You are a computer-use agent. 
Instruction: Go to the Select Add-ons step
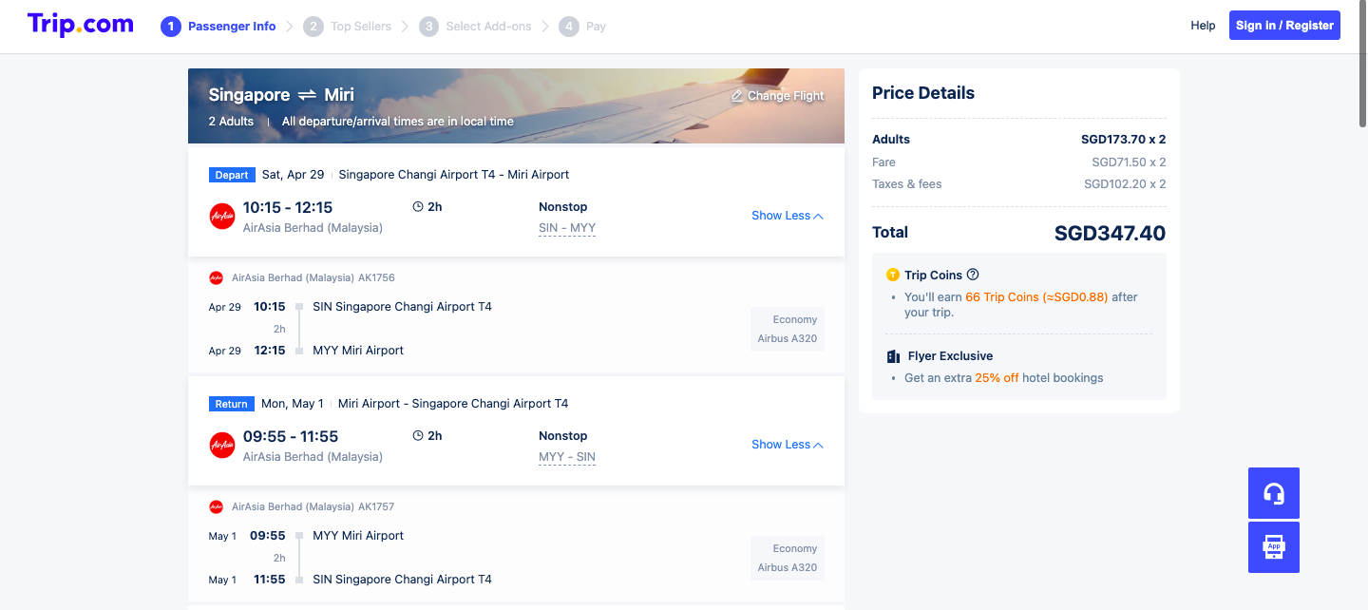[475, 27]
